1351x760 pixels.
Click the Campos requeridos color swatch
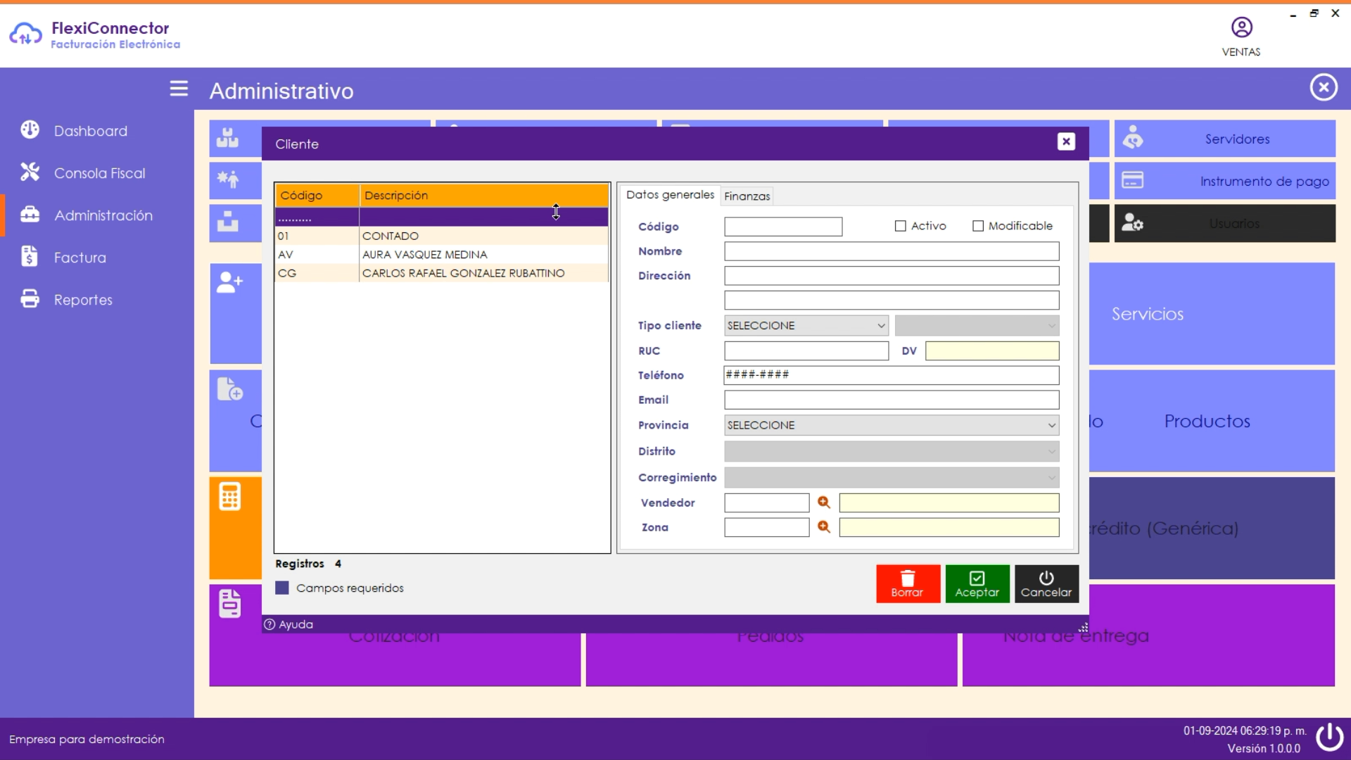[282, 588]
